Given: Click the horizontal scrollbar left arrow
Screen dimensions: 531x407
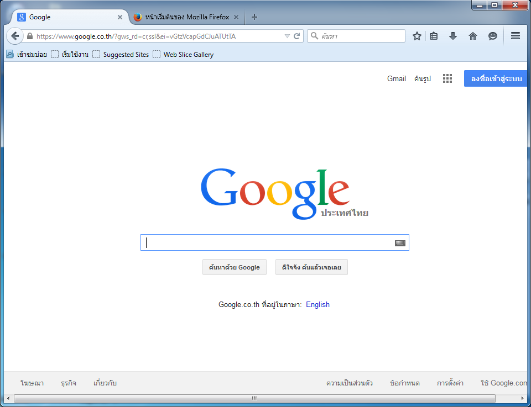Looking at the screenshot, I should 8,398.
